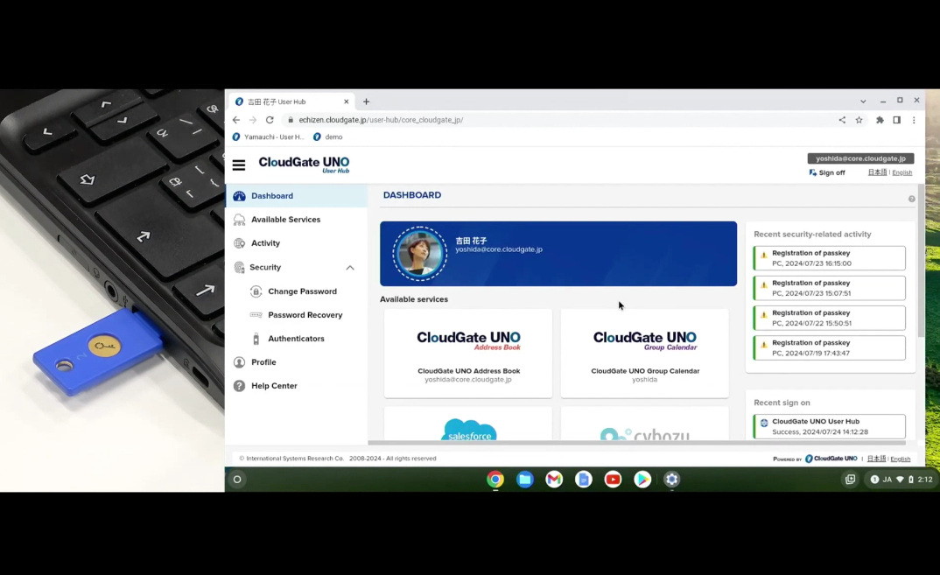
Task: Open YouTube from the shelf
Action: pyautogui.click(x=613, y=479)
